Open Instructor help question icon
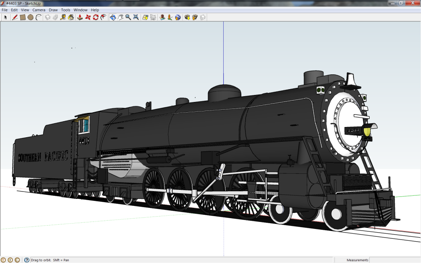421x263 pixels. pos(27,260)
